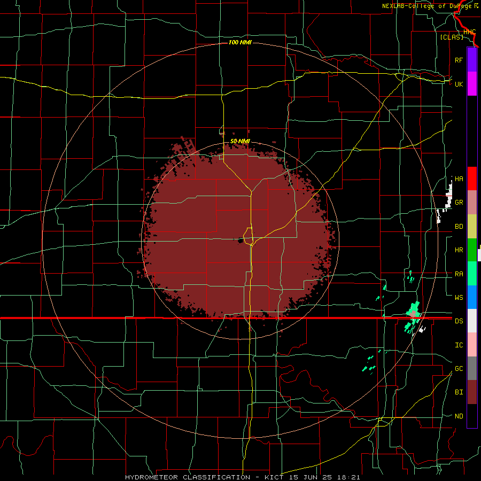
Task: Click the magenta UK legend color swatch
Action: tap(472, 84)
